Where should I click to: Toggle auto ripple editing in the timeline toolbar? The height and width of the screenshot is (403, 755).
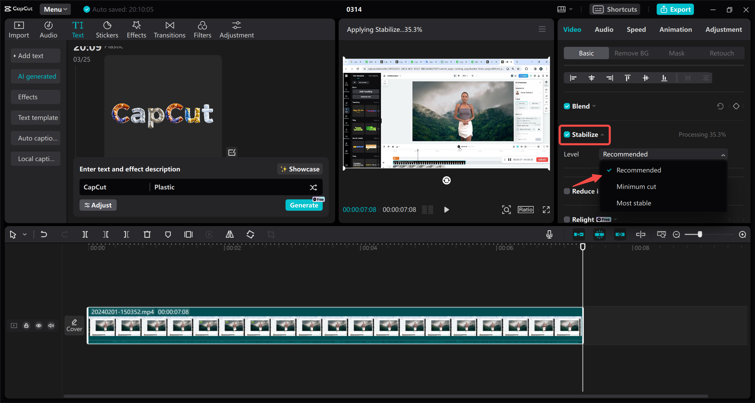tap(579, 234)
